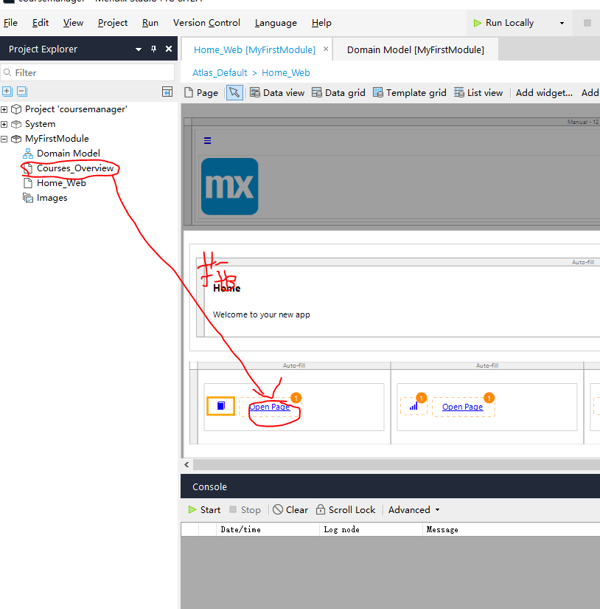Open the Edit menu
The width and height of the screenshot is (600, 609).
(x=41, y=23)
